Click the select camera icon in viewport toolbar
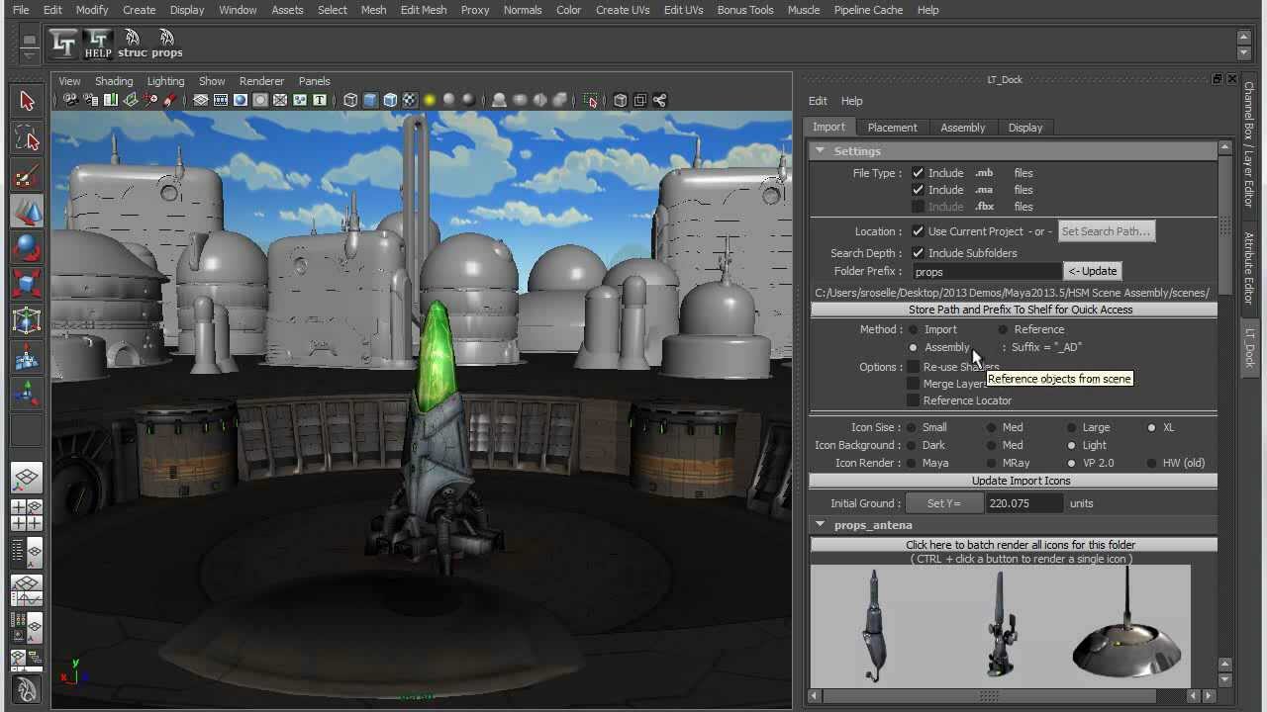This screenshot has height=712, width=1267. (x=70, y=100)
